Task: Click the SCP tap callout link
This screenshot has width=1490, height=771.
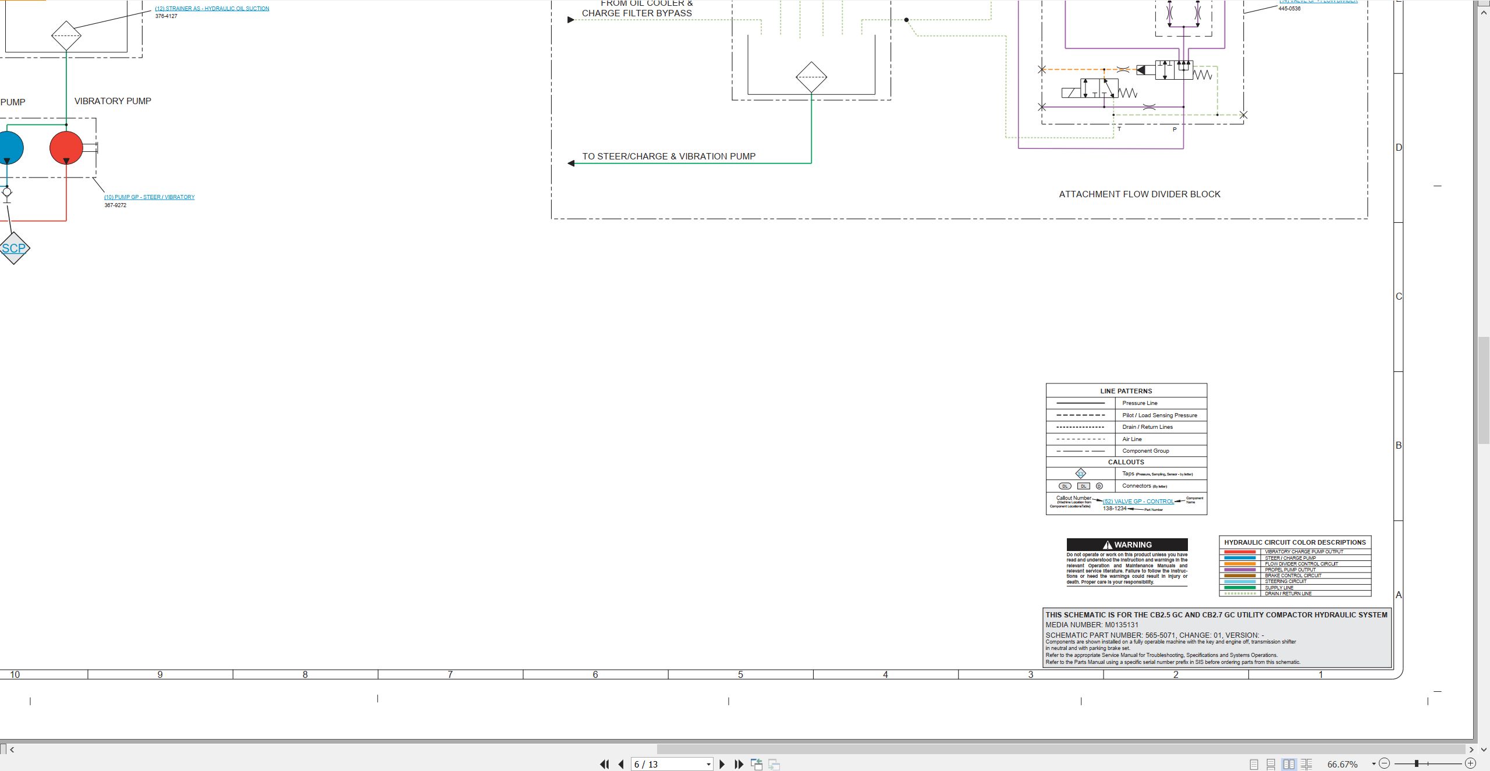Action: 14,248
